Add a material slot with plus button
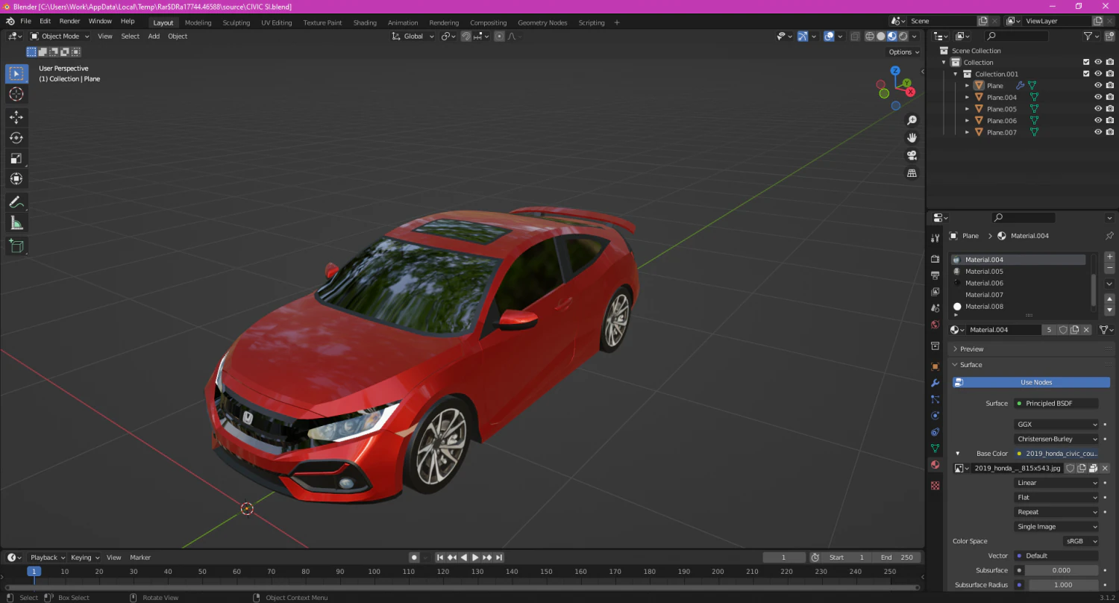1119x603 pixels. tap(1109, 257)
